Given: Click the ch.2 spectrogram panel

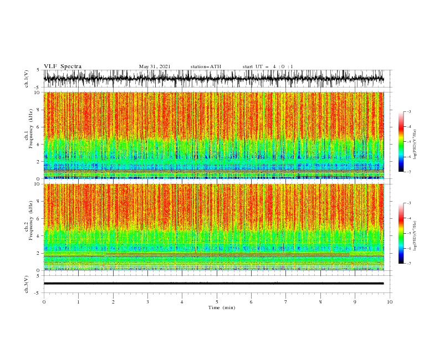Looking at the screenshot, I should pyautogui.click(x=213, y=227).
